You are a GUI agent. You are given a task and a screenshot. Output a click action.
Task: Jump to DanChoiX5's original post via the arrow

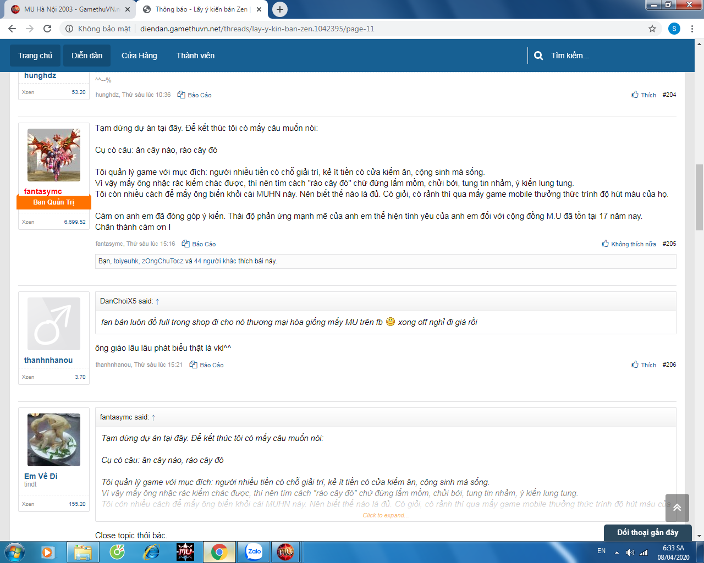point(157,301)
